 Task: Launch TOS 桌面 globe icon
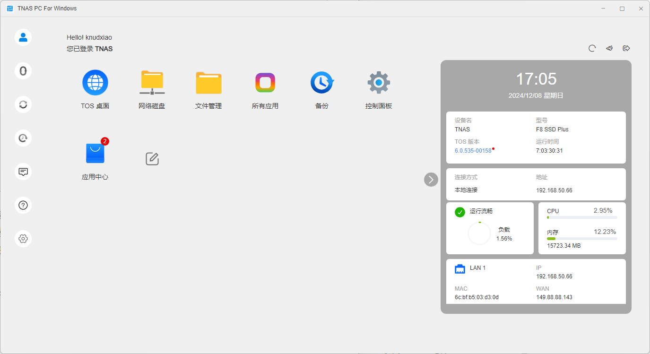tap(95, 83)
